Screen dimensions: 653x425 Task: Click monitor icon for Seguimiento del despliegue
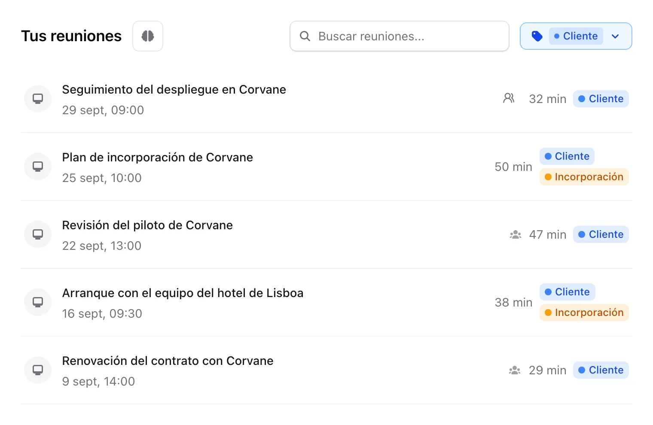point(38,99)
